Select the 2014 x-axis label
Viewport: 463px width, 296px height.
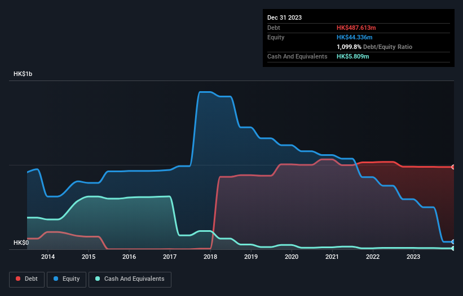pos(48,257)
